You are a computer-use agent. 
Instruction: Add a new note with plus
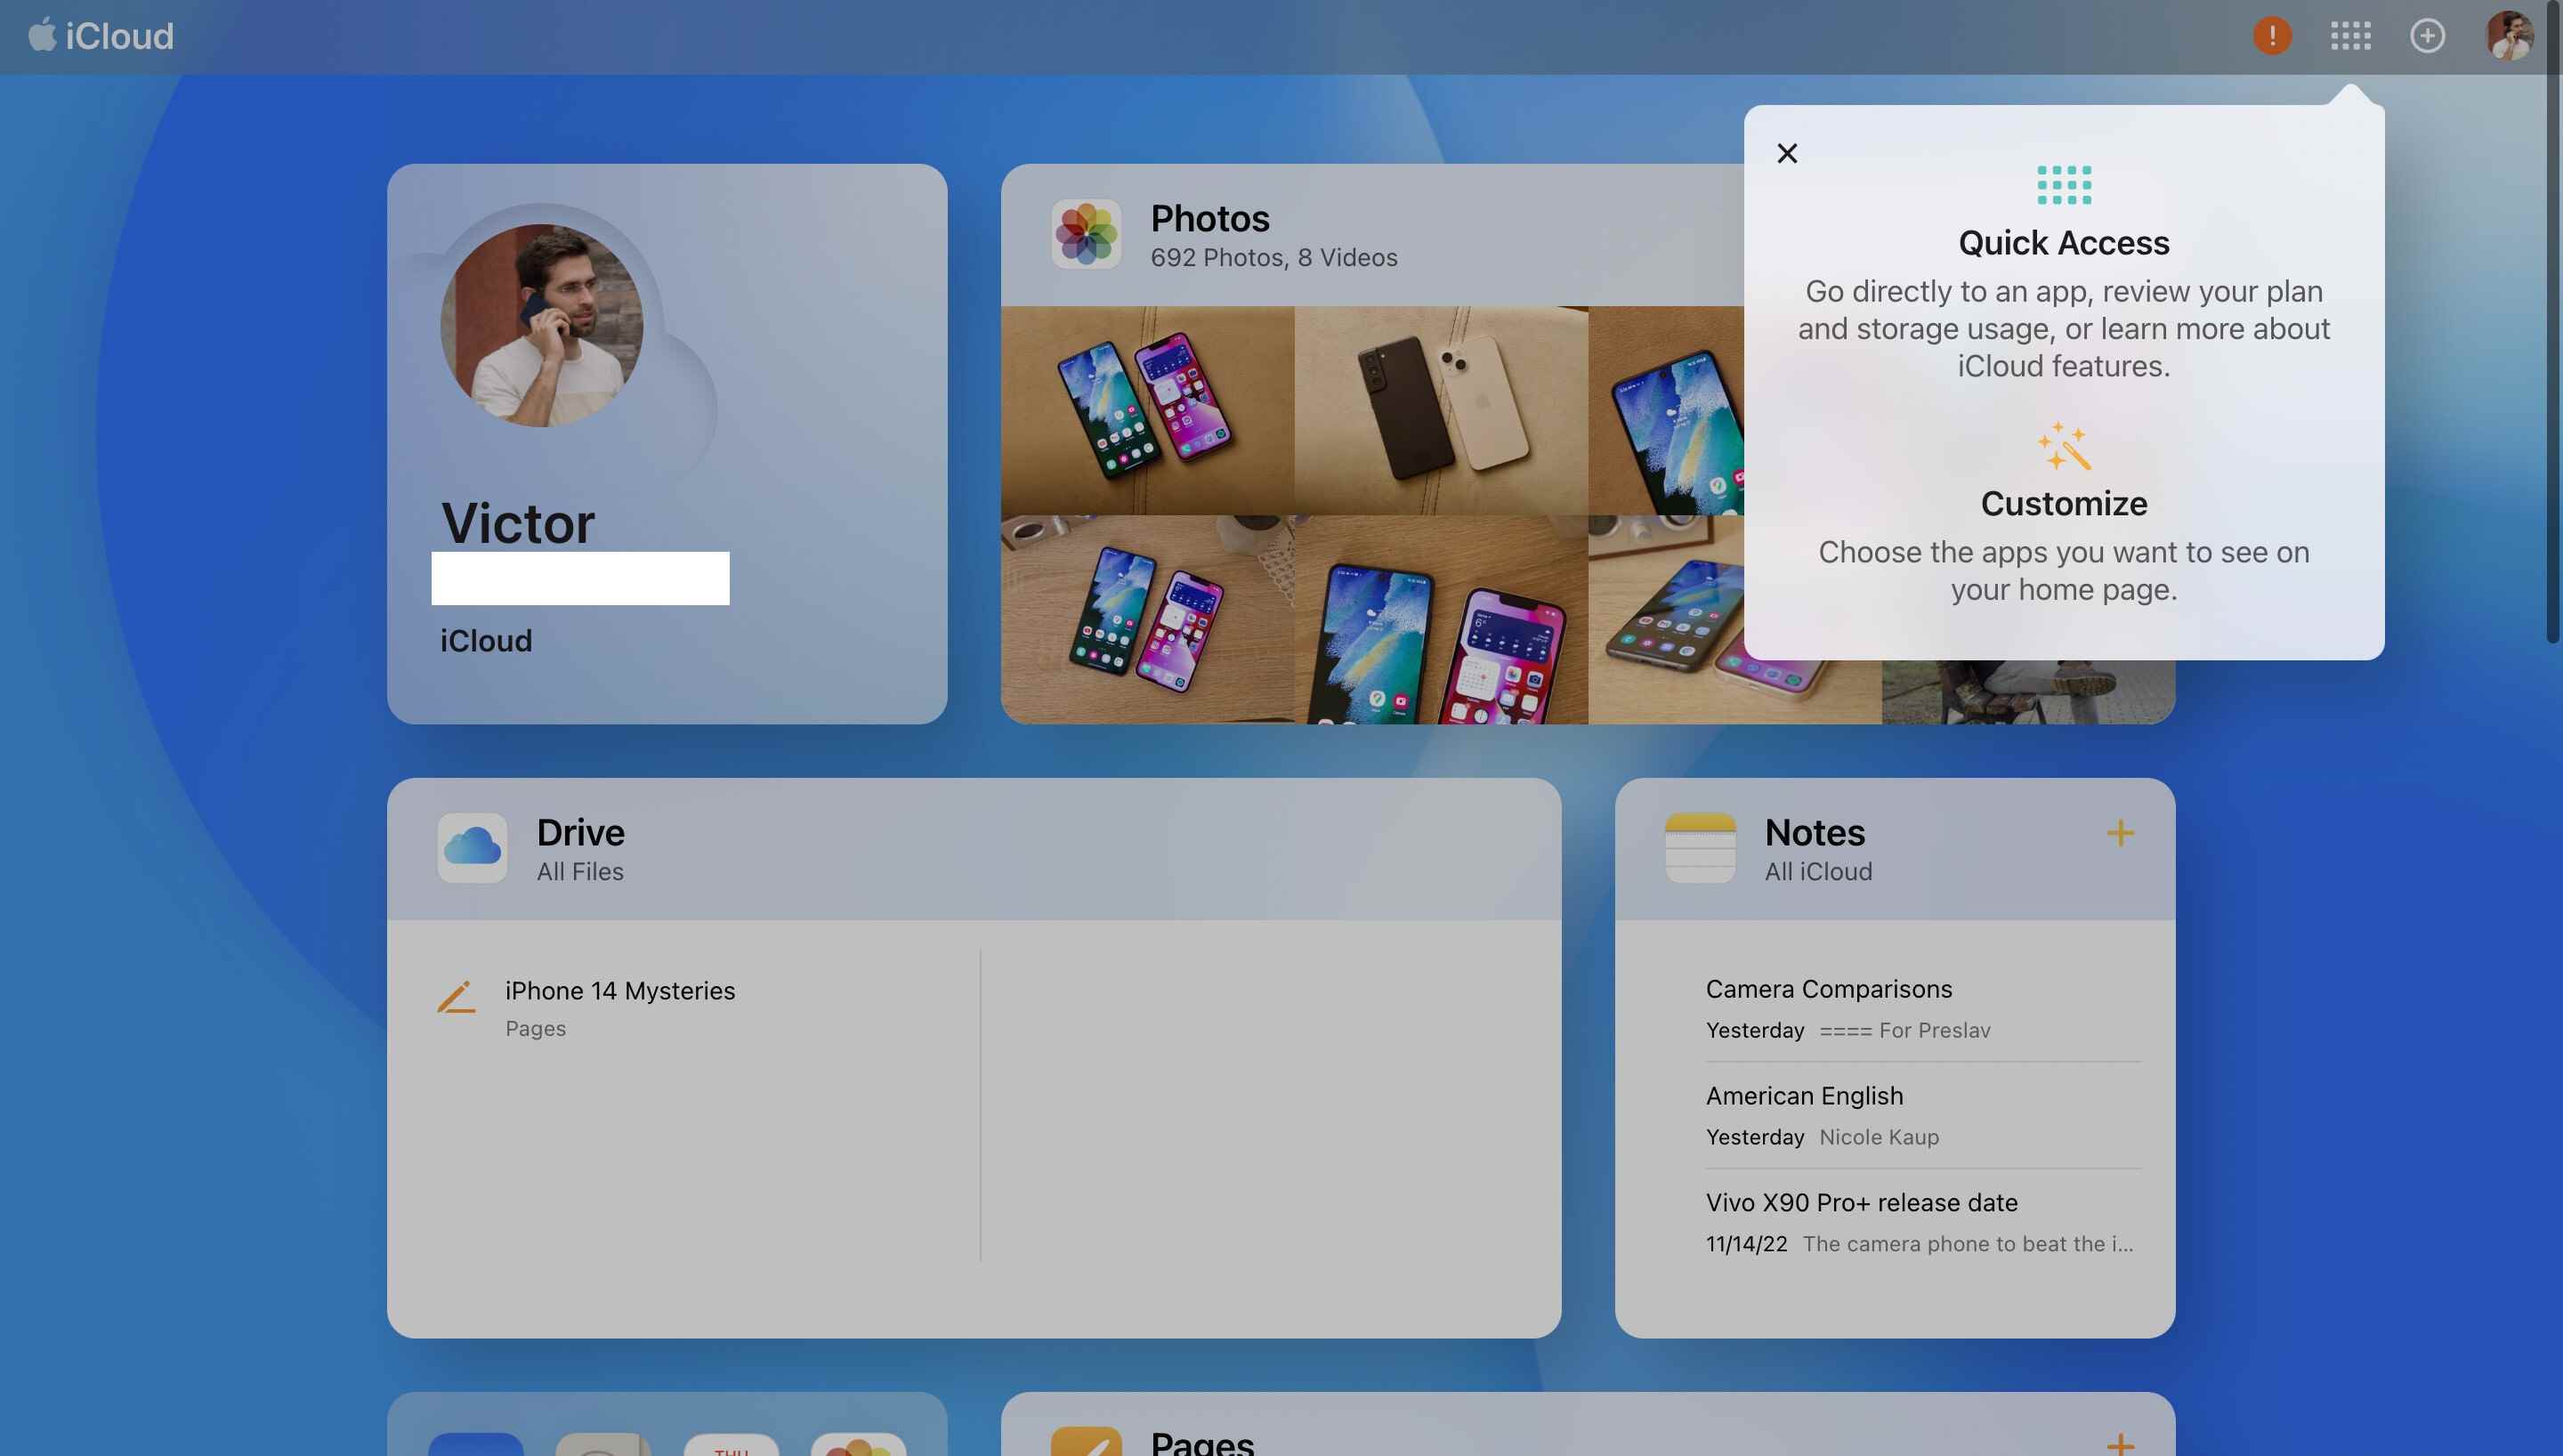[x=2119, y=833]
